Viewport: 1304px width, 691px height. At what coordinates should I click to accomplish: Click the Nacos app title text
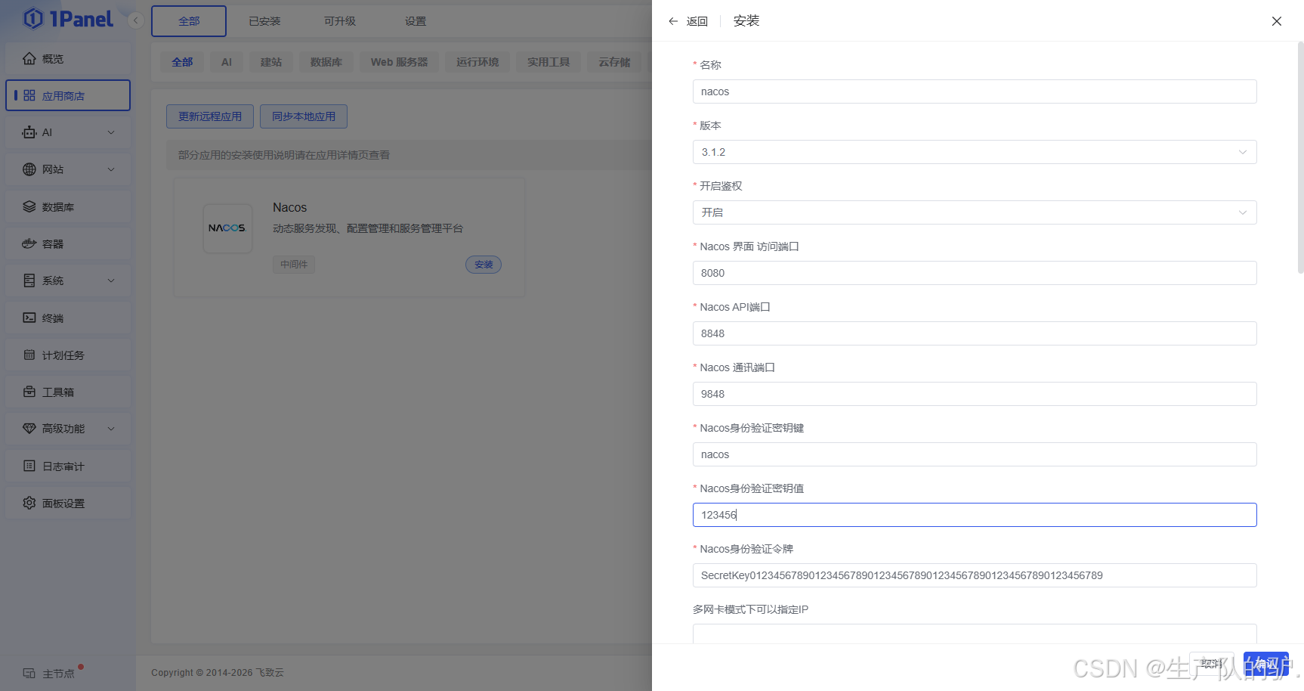click(x=289, y=207)
